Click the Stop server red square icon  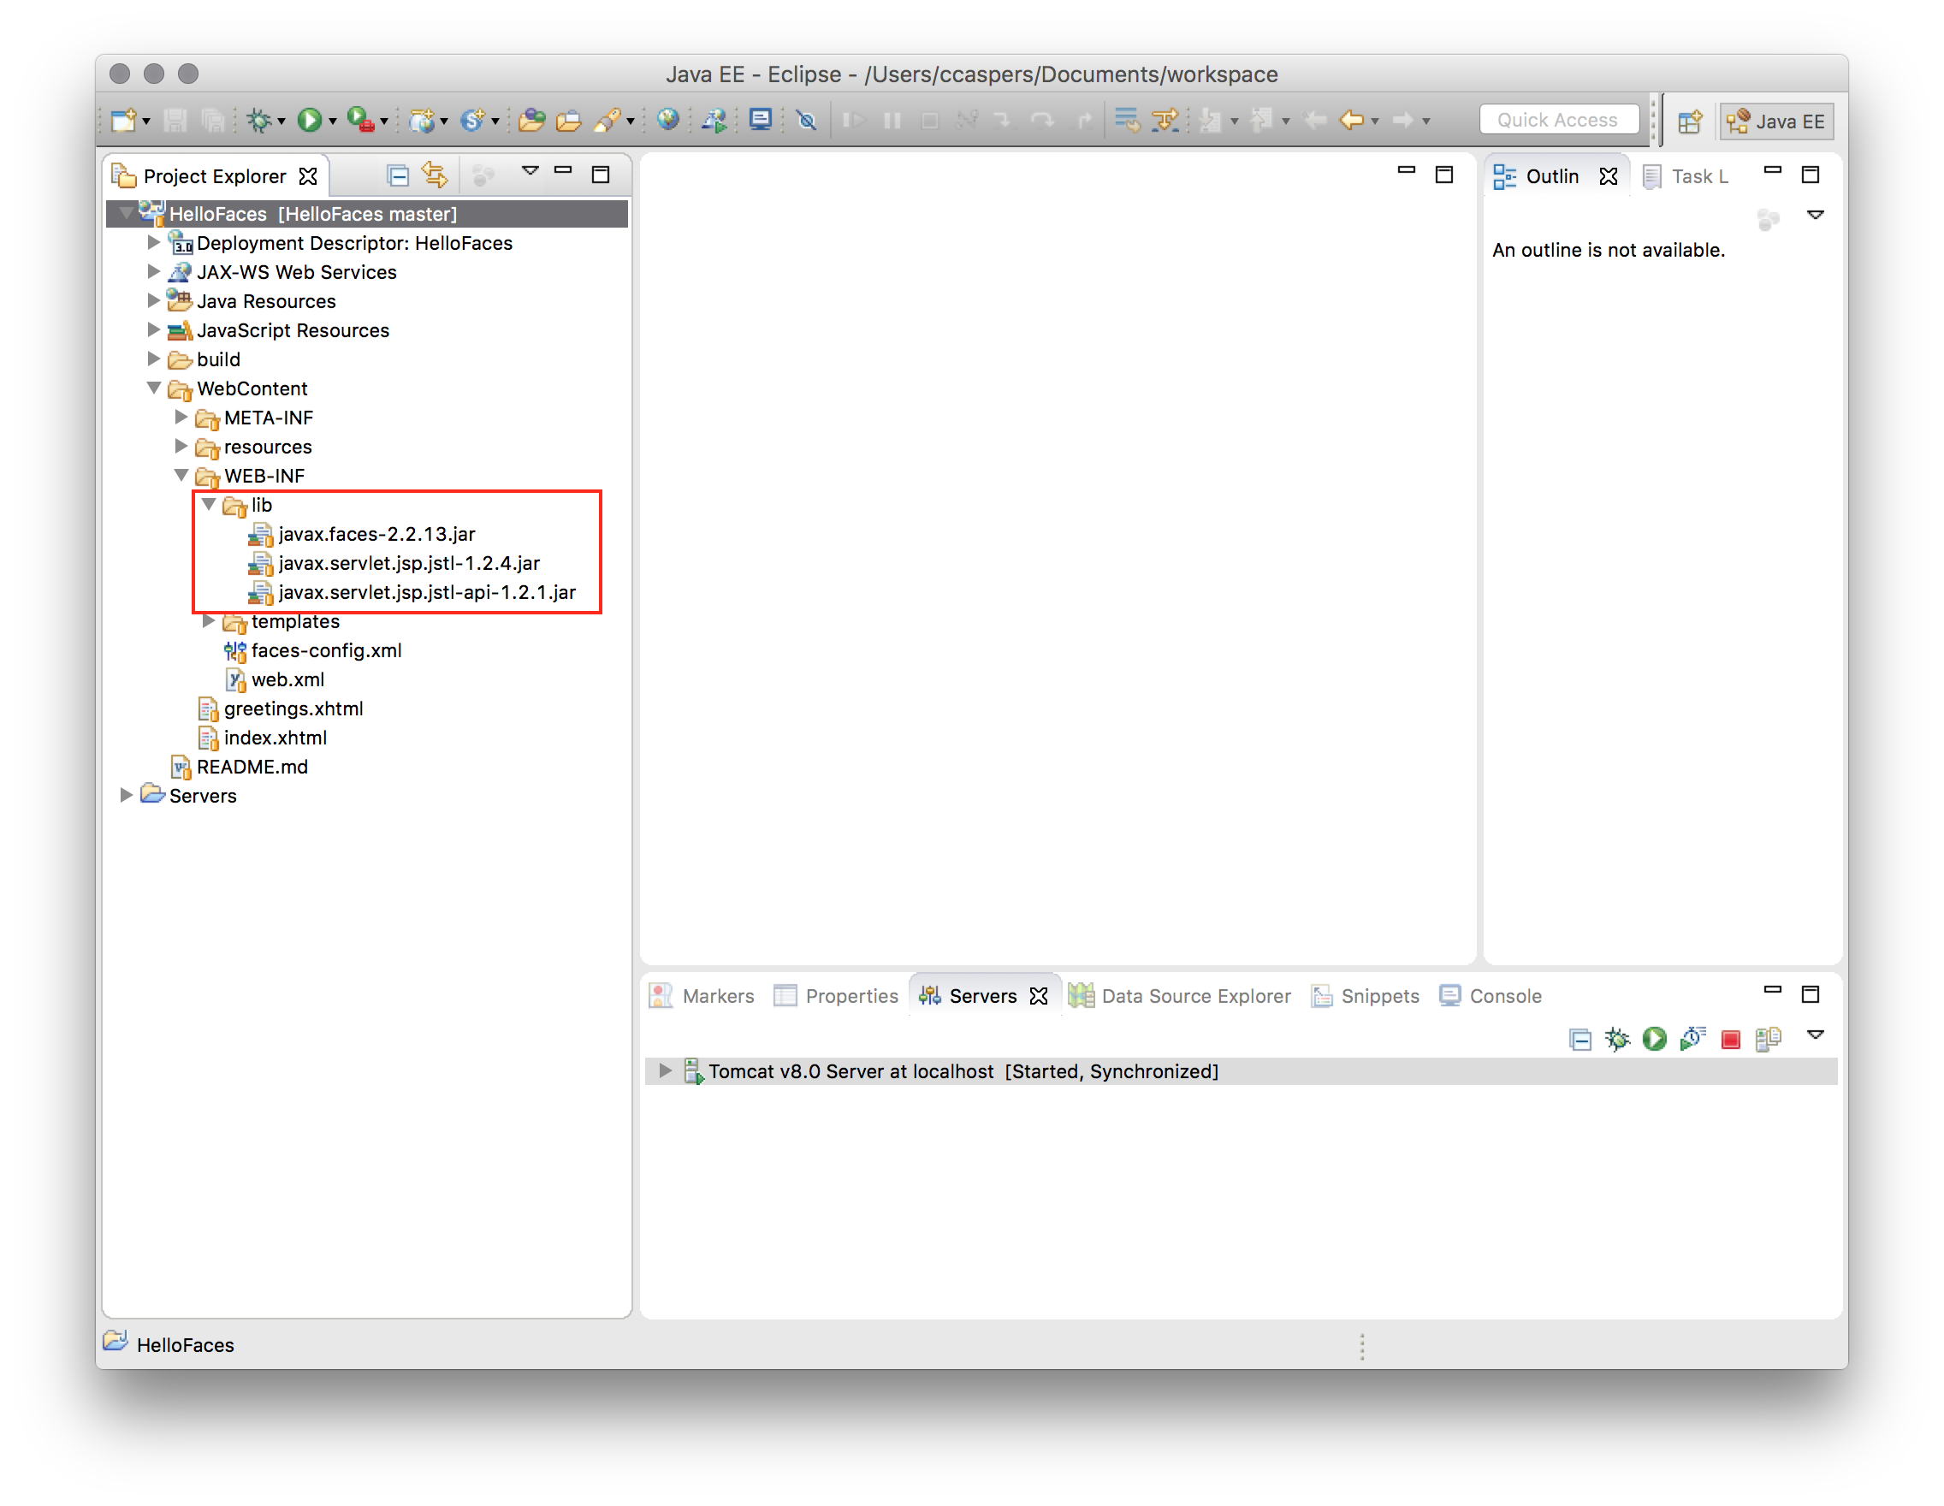click(1731, 1037)
